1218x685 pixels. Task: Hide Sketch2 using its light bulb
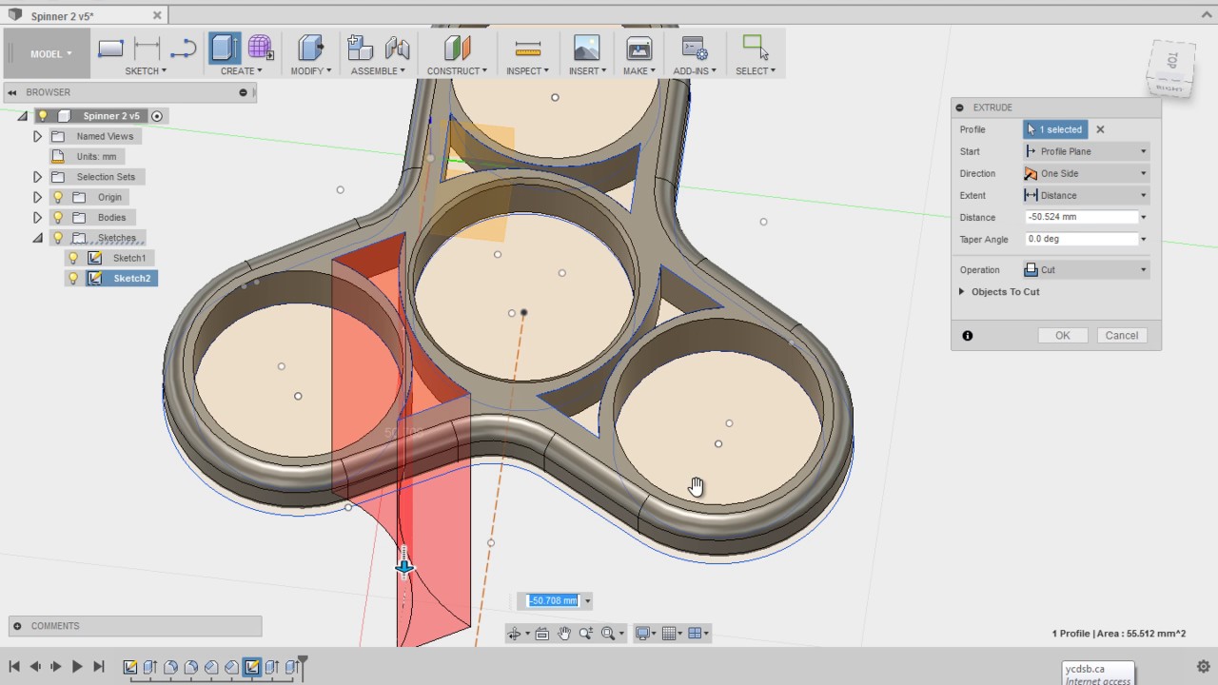coord(73,279)
